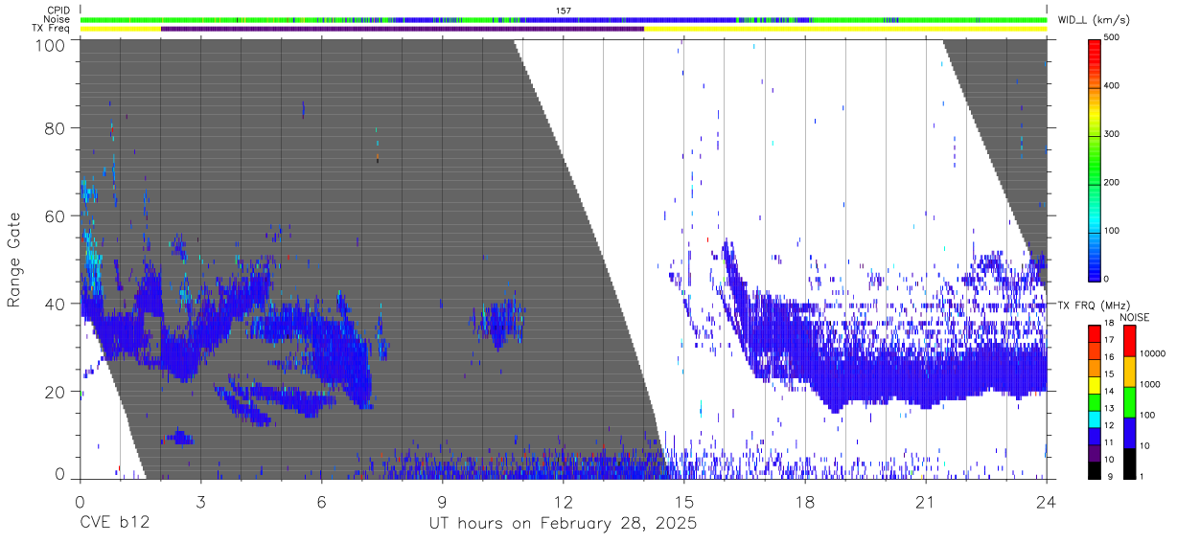Click the TX FRQ (MHz) legend title
Screen dimensions: 1177x543
(1096, 305)
